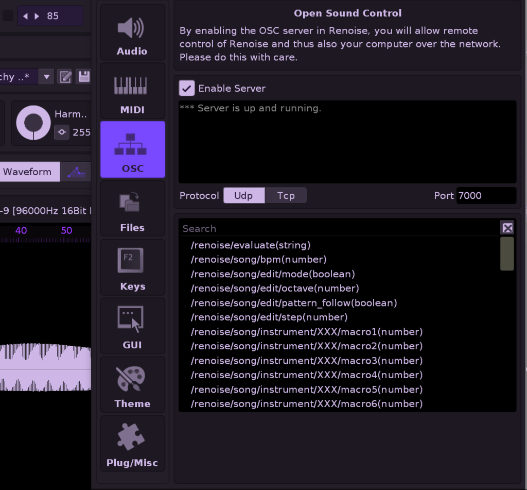The height and width of the screenshot is (490, 527).
Task: Click the save preset floppy icon
Action: tap(84, 77)
